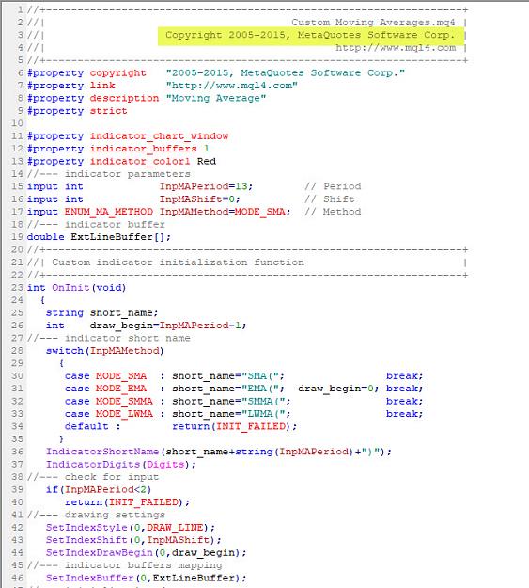Click 'IndicatorDigits(Digits);' on line 37

(x=121, y=465)
